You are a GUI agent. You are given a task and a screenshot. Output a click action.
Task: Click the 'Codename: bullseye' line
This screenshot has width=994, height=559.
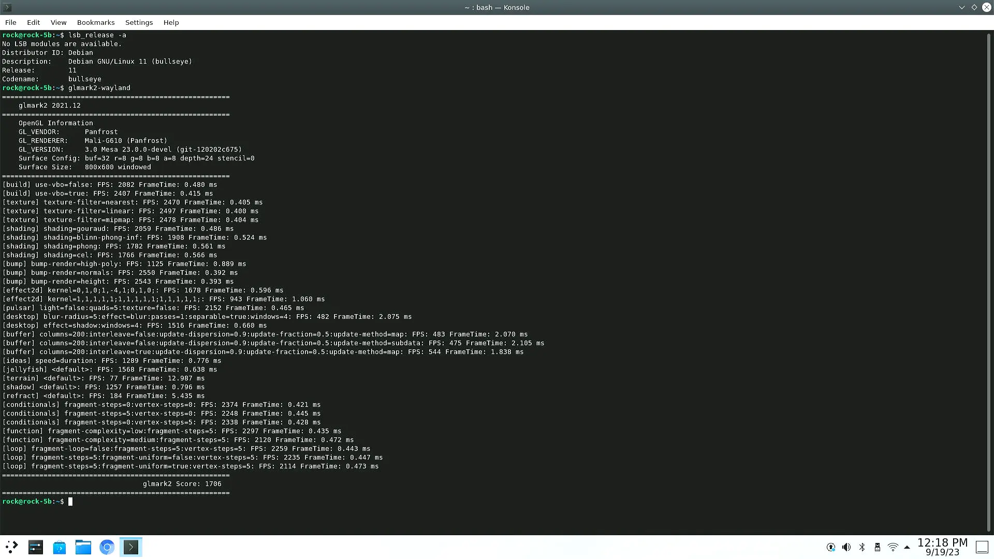pos(52,79)
